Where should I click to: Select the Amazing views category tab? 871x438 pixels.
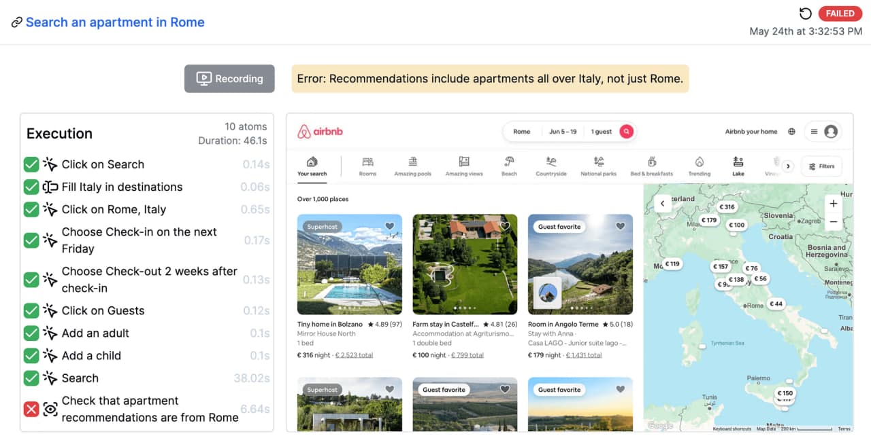tap(464, 166)
